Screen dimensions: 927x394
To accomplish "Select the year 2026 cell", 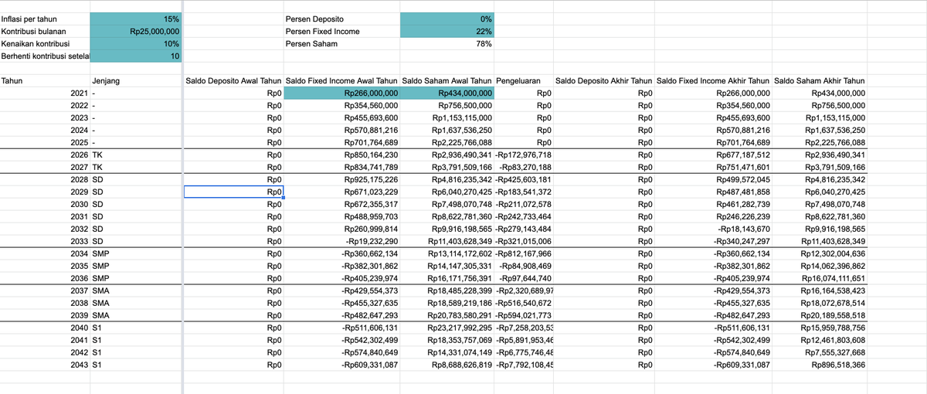I will [x=45, y=155].
